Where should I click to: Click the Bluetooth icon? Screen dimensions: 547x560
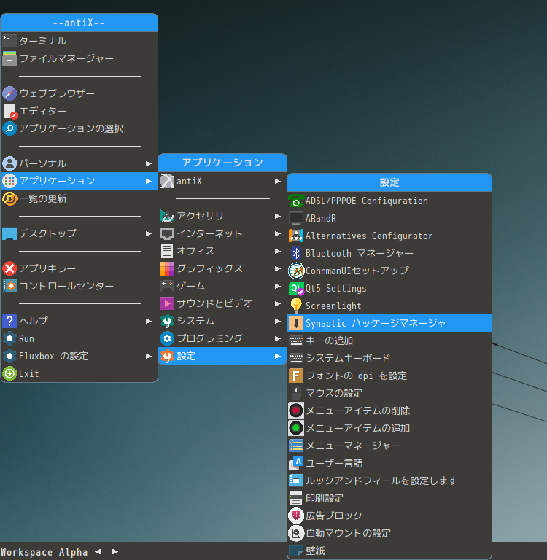[x=296, y=253]
